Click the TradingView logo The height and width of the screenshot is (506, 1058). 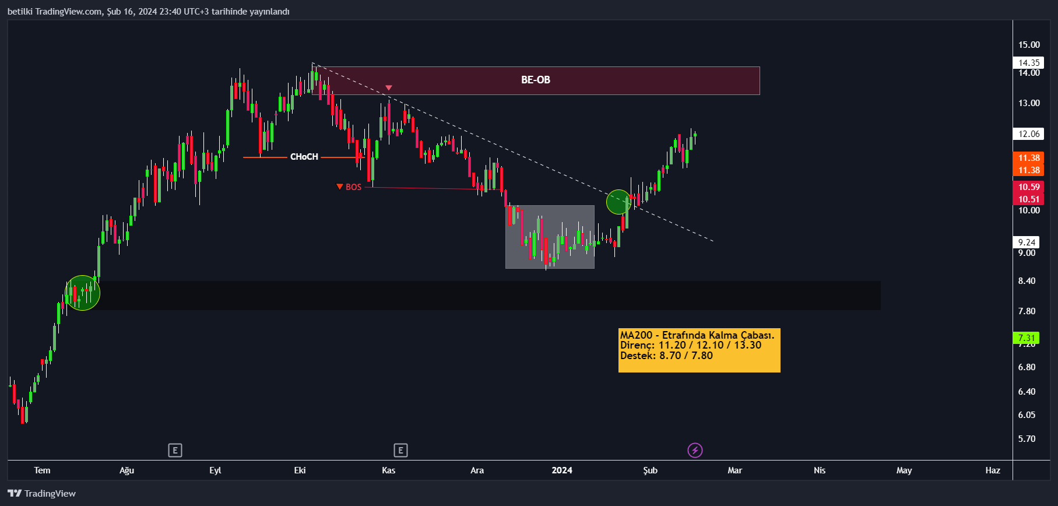coord(42,493)
